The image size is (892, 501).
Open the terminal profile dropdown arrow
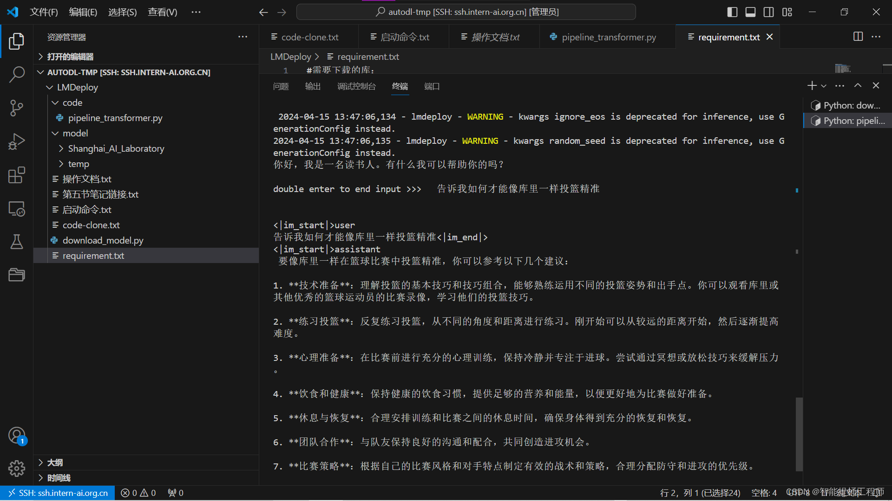tap(823, 85)
